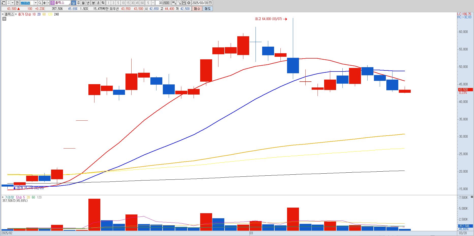Screen dimensions: 474x236
Task: Click the screen layout icon at top-left corner
Action: click(3, 3)
